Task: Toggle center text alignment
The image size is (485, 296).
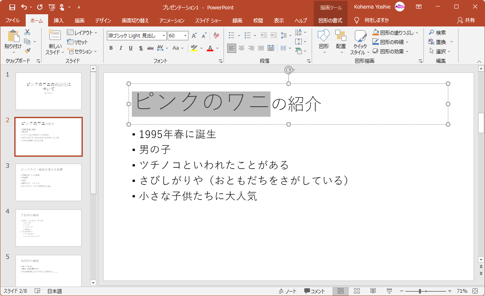Action: click(241, 48)
